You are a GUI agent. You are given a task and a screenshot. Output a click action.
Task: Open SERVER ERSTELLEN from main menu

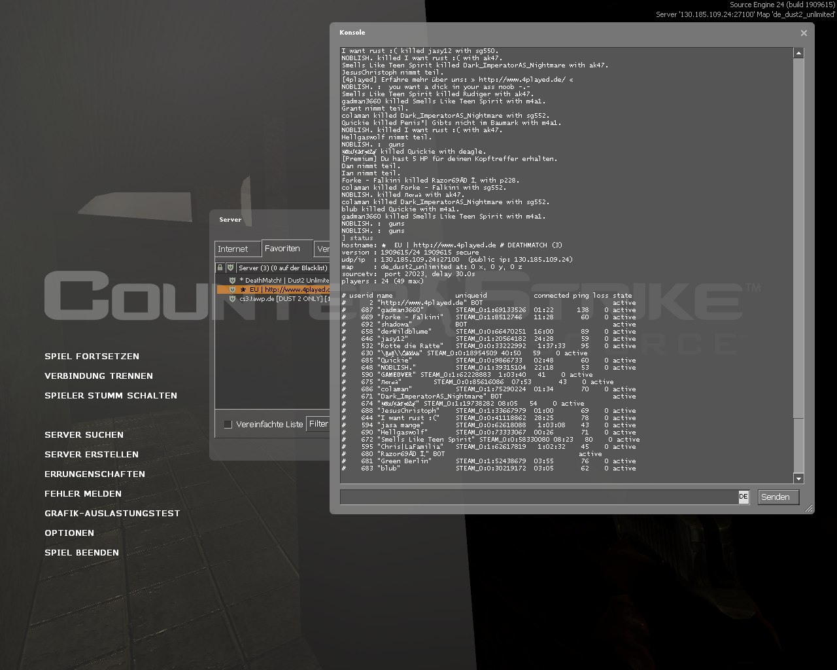coord(92,455)
